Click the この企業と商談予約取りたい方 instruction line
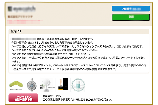 click(x=78, y=99)
